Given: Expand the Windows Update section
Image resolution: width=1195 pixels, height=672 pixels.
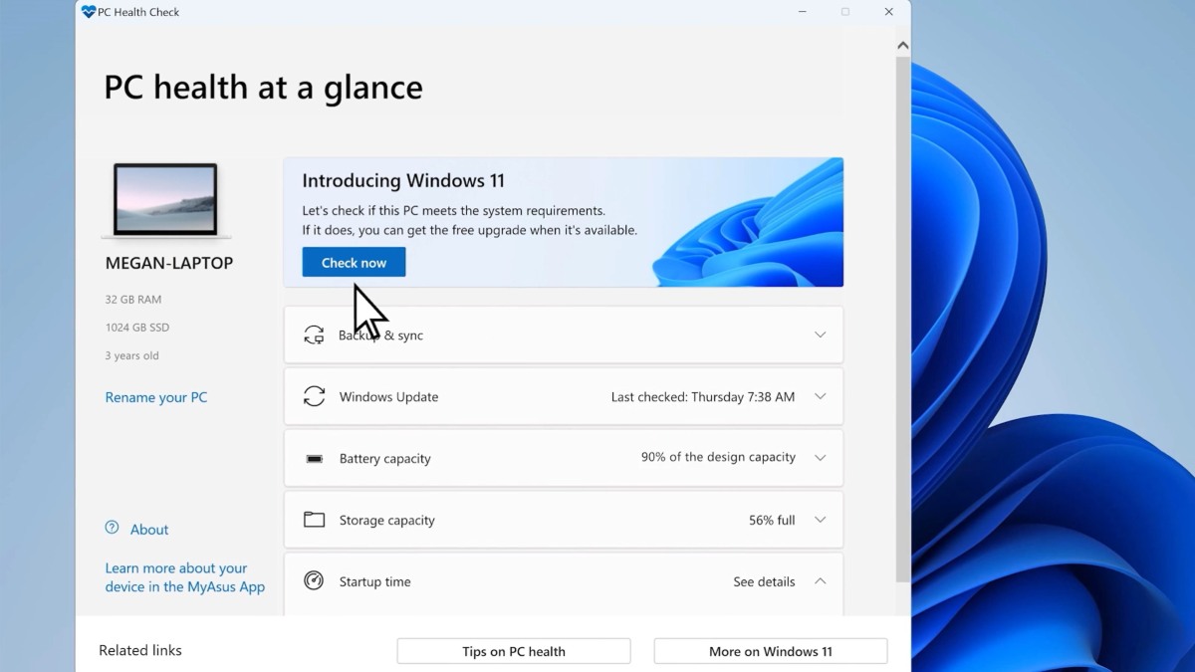Looking at the screenshot, I should point(820,396).
